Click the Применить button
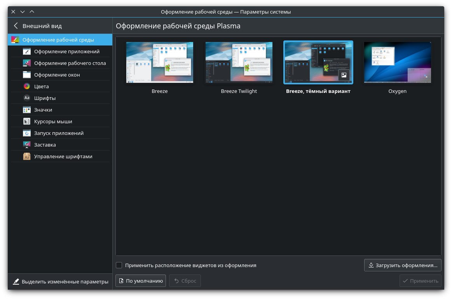The image size is (452, 299). coord(420,281)
